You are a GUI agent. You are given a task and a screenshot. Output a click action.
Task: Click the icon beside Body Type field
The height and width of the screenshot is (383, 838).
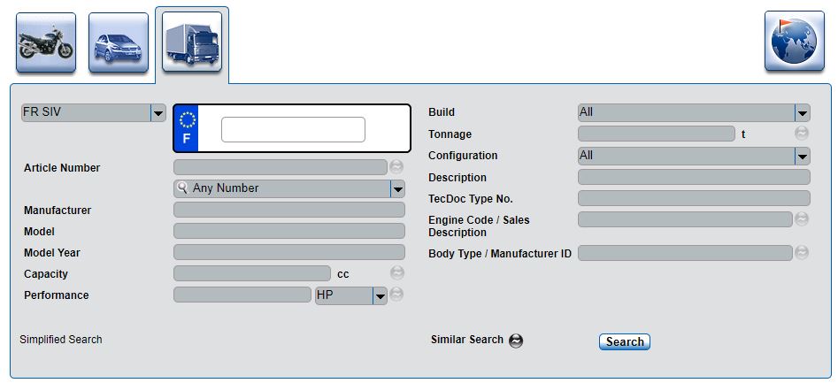[x=802, y=253]
